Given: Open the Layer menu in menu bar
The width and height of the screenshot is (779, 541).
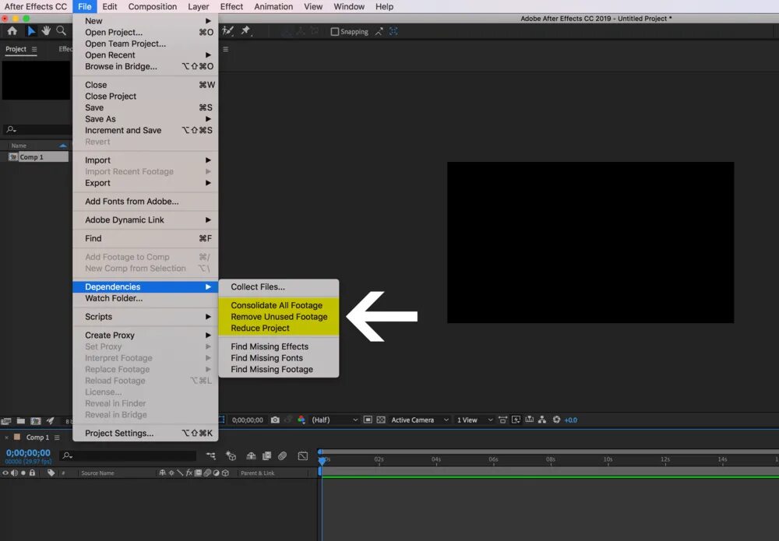Looking at the screenshot, I should pyautogui.click(x=198, y=6).
